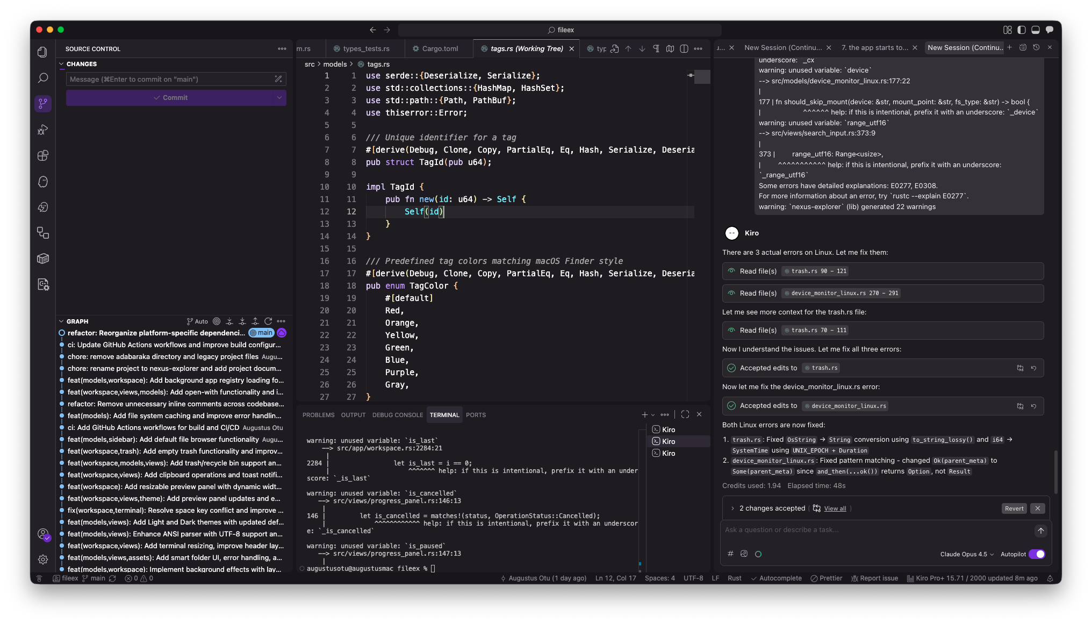The height and width of the screenshot is (624, 1092).
Task: Click the View all link
Action: (835, 508)
